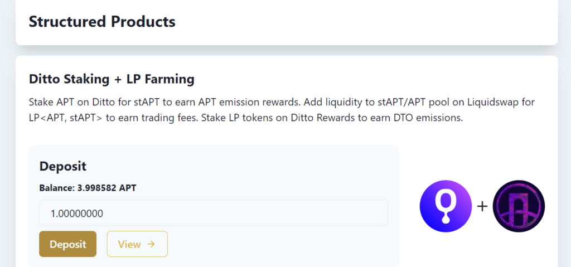
Task: Click the purple Liquidswap logo icon
Action: coord(519,206)
